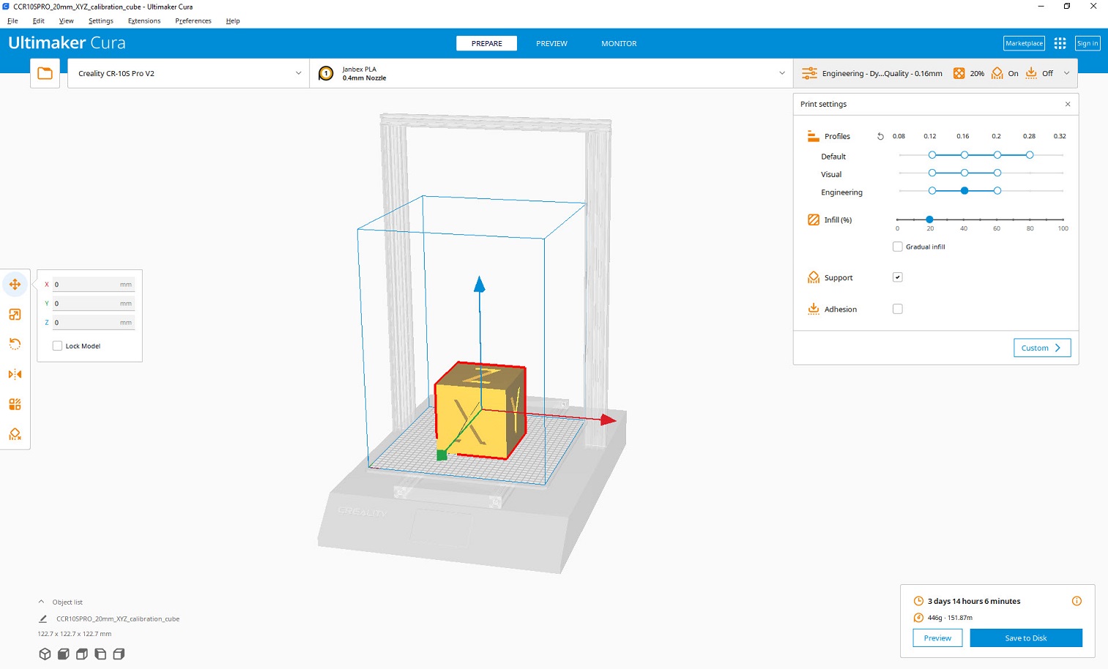Click Save to Disk button
Viewport: 1108px width, 669px height.
click(x=1025, y=638)
